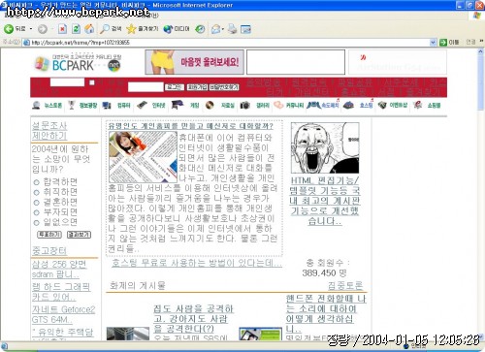Open the 연결 links toolbar
Image resolution: width=485 pixels, height=352 pixels.
click(470, 42)
